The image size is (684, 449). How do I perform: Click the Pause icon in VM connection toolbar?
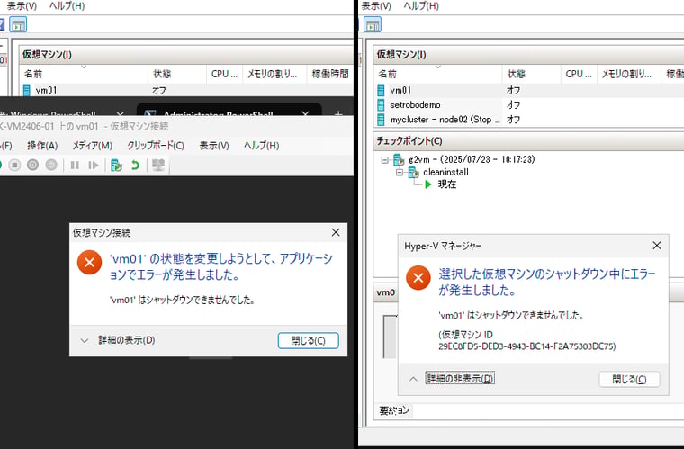(x=75, y=166)
